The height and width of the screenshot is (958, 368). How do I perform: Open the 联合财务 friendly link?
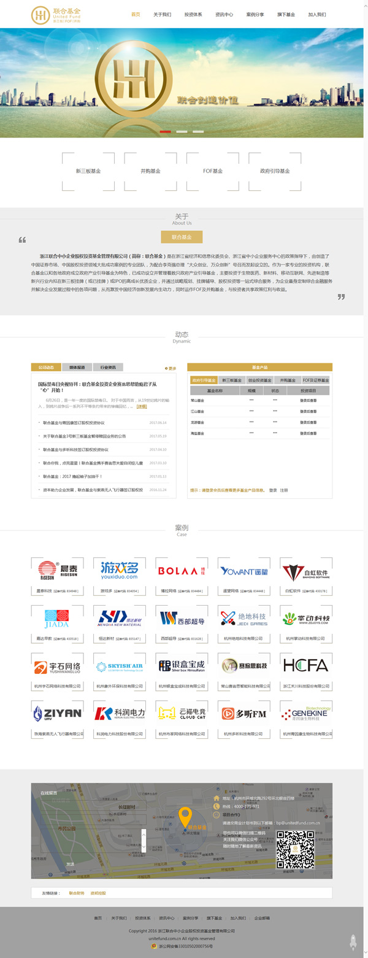[77, 893]
